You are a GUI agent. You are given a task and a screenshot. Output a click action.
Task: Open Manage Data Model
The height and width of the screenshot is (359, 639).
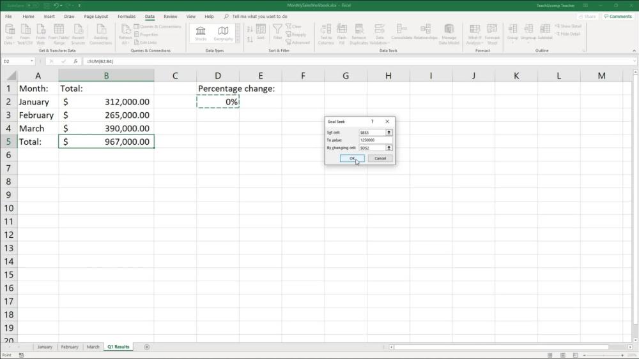point(449,34)
